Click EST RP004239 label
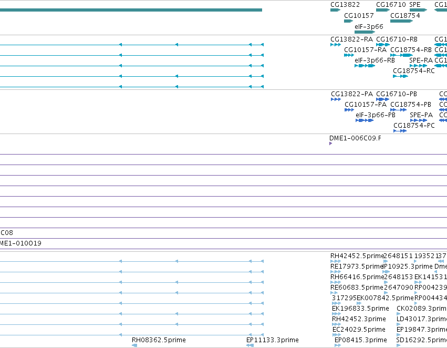This screenshot has width=447, height=348. point(431,287)
